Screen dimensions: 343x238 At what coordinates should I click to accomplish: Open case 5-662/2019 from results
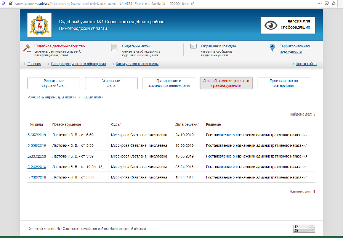[37, 135]
